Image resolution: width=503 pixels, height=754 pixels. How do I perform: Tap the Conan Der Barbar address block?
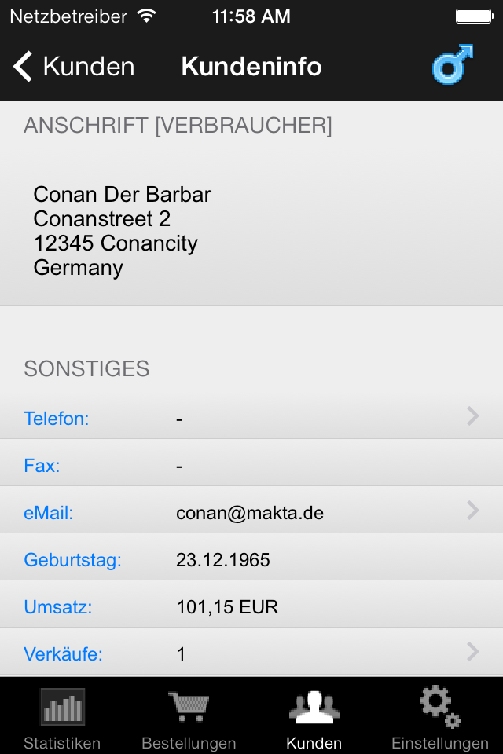(123, 231)
